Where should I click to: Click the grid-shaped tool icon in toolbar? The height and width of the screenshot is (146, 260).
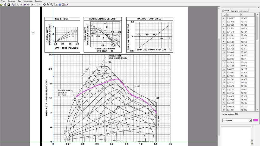click(x=25, y=5)
